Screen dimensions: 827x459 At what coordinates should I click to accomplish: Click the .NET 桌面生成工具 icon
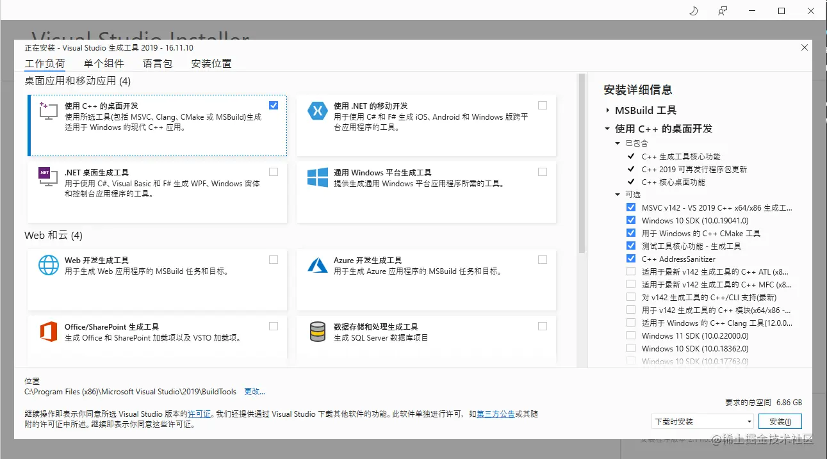49,177
